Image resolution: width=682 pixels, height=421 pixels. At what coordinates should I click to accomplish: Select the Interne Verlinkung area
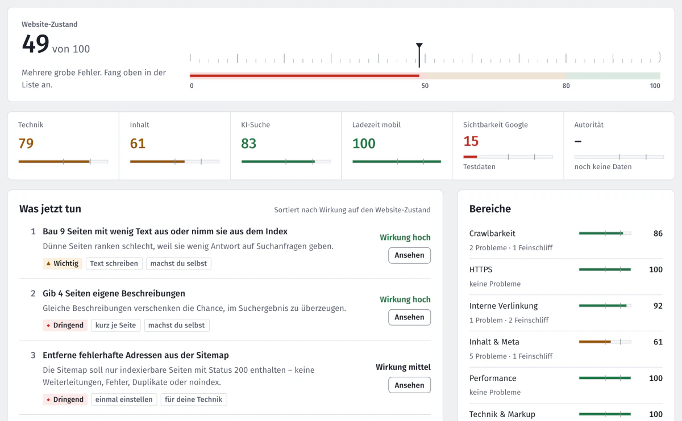566,313
